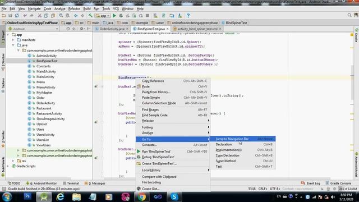Toggle the Build Variants tool window side tab

point(3,167)
